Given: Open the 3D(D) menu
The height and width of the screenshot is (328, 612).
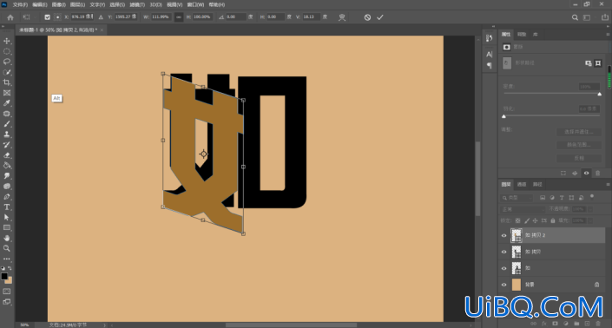Looking at the screenshot, I should click(155, 4).
